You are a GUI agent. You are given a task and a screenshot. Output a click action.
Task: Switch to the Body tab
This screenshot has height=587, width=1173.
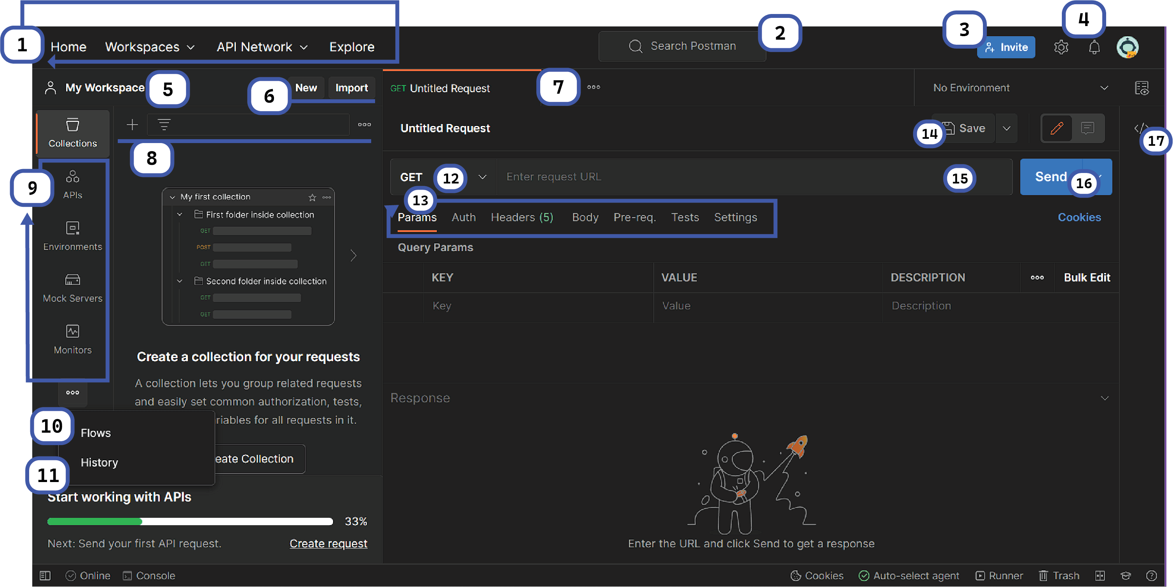click(585, 217)
